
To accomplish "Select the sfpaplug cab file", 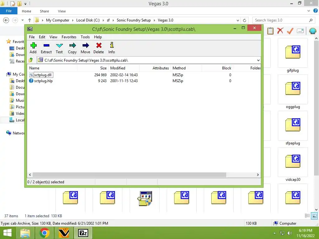I will click(x=293, y=128).
